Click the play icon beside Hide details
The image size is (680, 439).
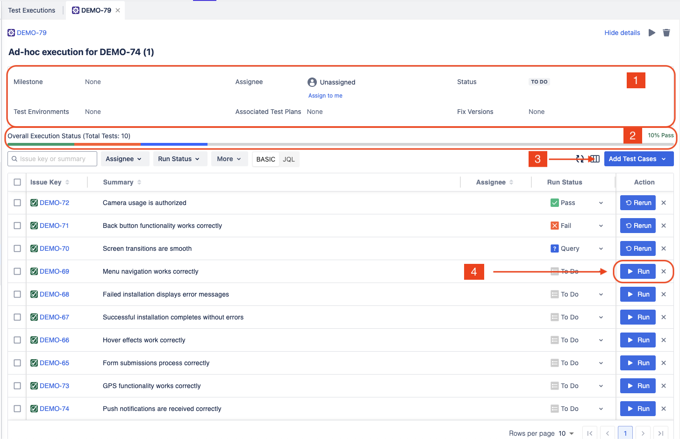pos(651,33)
